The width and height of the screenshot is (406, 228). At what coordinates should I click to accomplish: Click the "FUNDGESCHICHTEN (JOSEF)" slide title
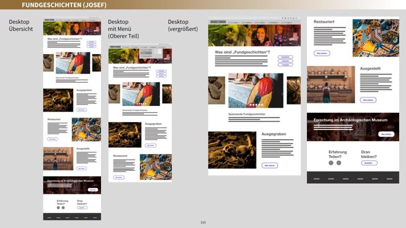[x=64, y=5]
